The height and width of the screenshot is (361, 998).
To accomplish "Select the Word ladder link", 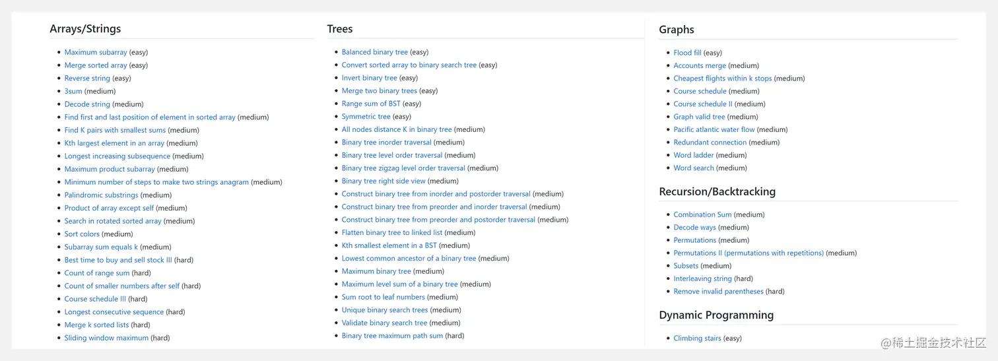I will (694, 156).
